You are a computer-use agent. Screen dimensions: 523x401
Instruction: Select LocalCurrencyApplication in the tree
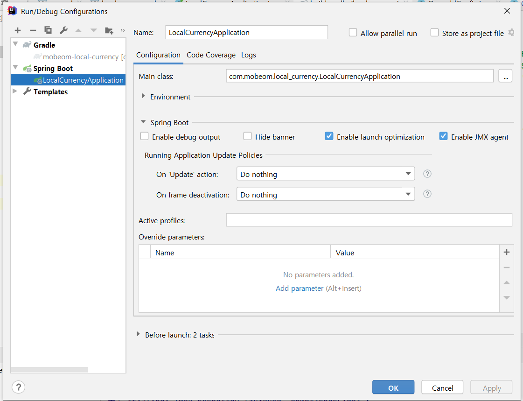69,80
